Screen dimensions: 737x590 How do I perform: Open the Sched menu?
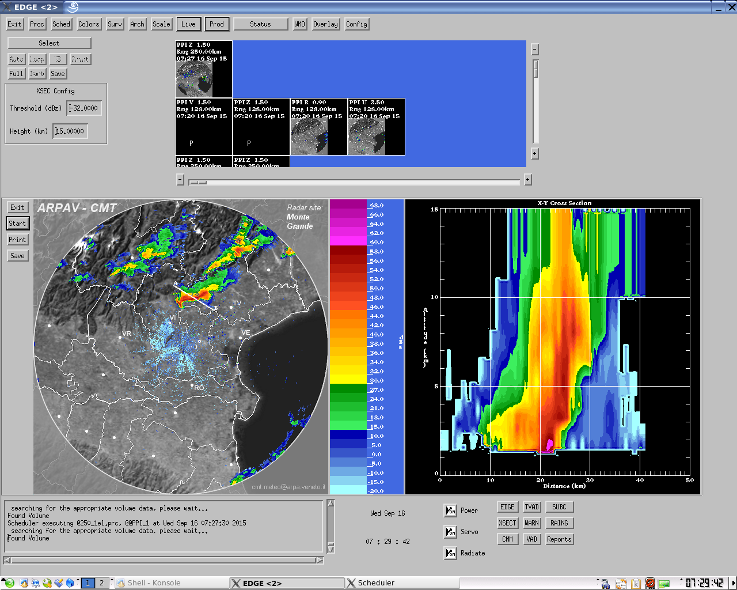pos(62,24)
